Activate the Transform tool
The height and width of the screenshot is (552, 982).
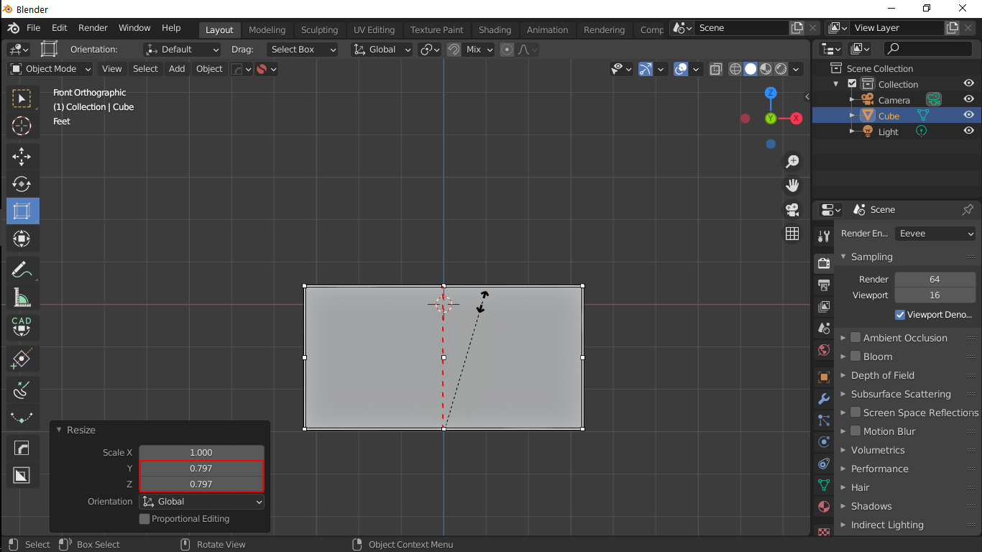point(22,239)
